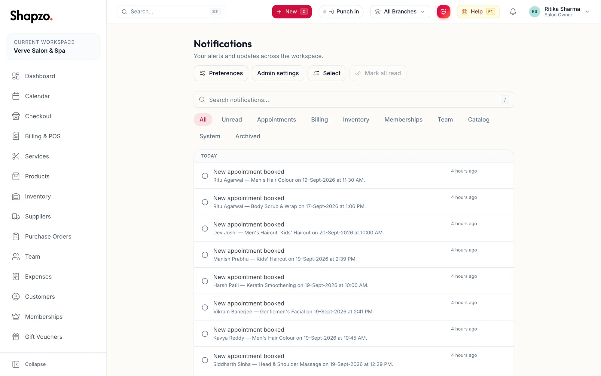Open the Services scissors icon
The height and width of the screenshot is (376, 601).
click(16, 156)
